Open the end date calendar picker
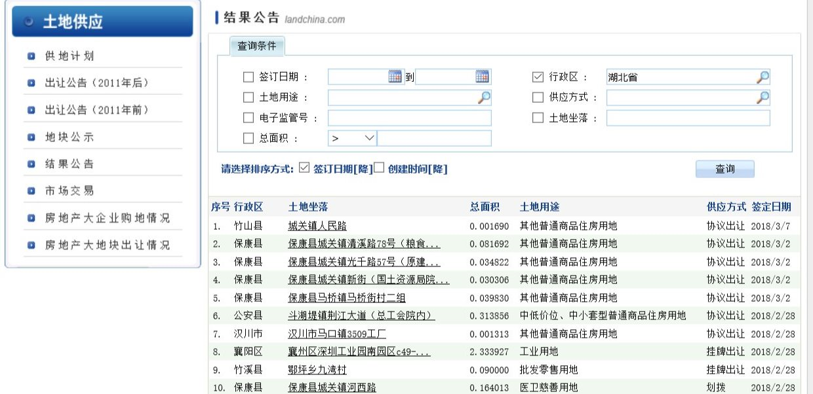813x394 pixels. (x=482, y=77)
